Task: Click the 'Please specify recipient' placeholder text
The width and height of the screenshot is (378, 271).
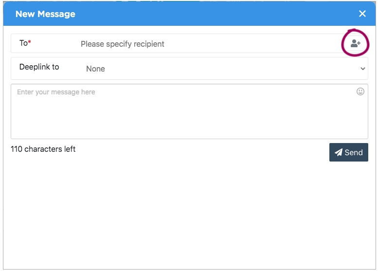Action: point(123,44)
